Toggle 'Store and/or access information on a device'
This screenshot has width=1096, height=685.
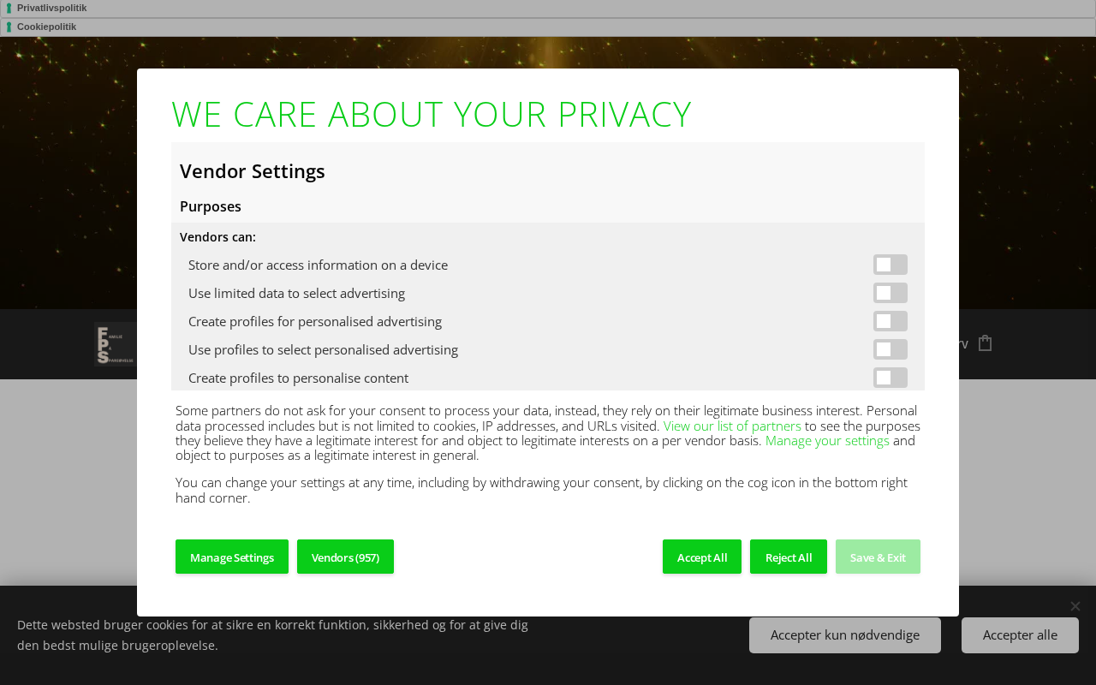coord(890,265)
